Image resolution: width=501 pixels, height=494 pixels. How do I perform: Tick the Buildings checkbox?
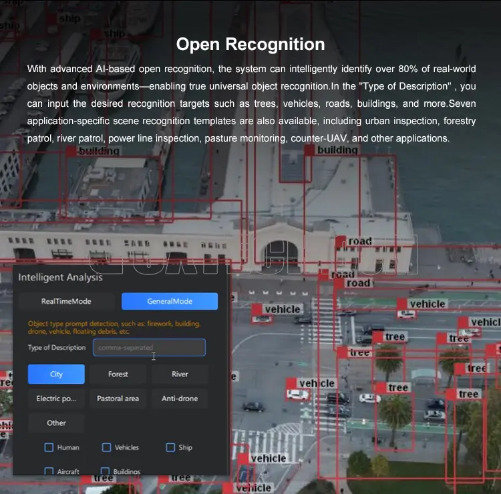click(x=105, y=471)
